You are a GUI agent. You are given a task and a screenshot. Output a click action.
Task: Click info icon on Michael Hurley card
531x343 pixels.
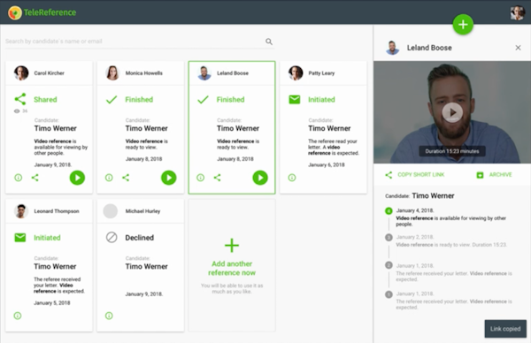click(109, 316)
